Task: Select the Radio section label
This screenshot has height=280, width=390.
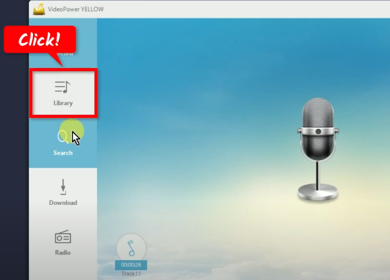Action: pos(63,253)
